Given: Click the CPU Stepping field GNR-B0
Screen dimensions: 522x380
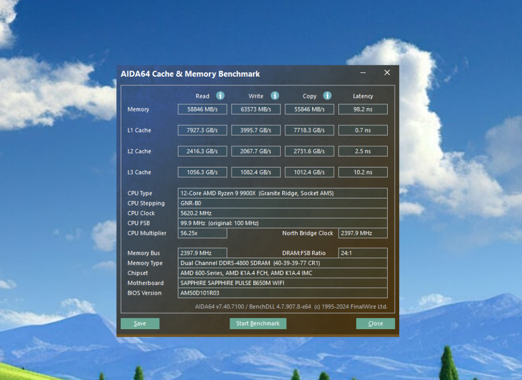Looking at the screenshot, I should pos(283,203).
